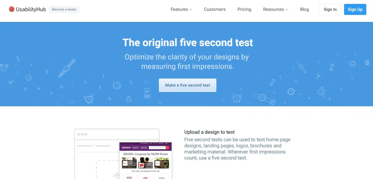Click the RetailMeNot logo in the preview

point(126,148)
